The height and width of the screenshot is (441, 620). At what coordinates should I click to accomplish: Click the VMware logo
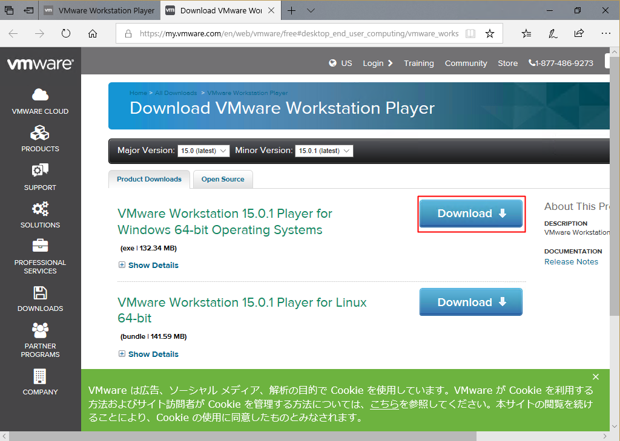click(41, 64)
